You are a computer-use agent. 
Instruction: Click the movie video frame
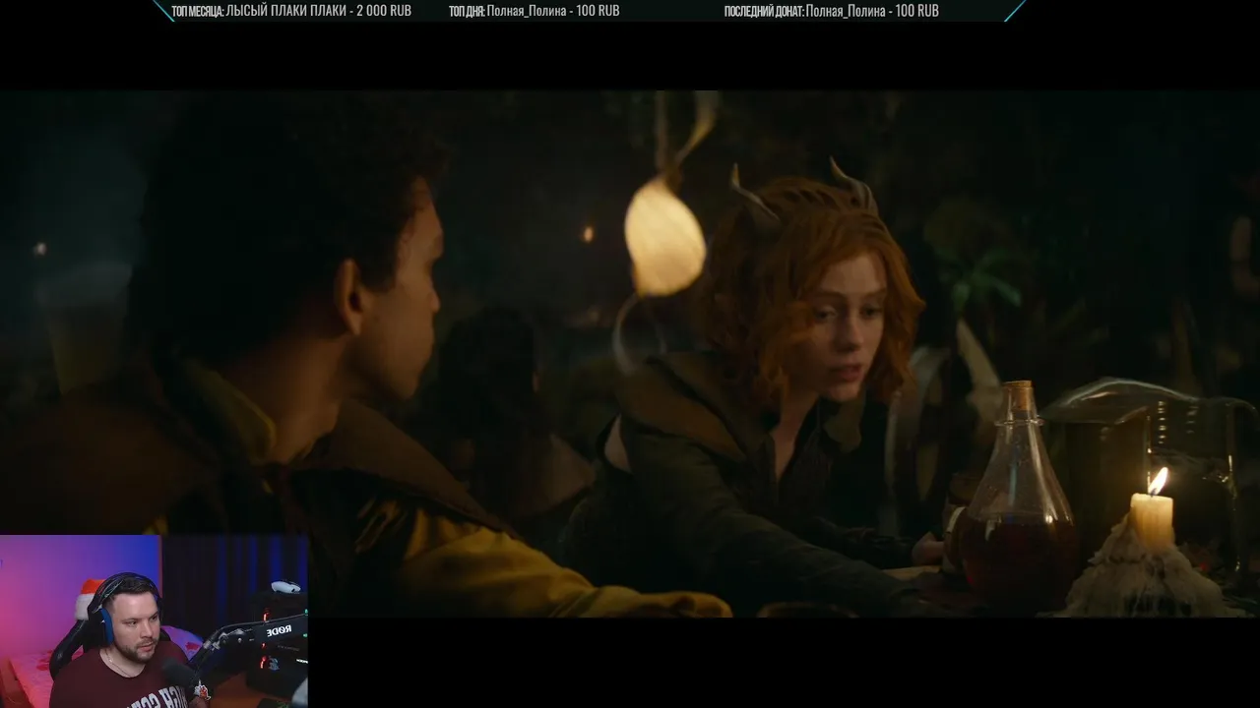(630, 354)
